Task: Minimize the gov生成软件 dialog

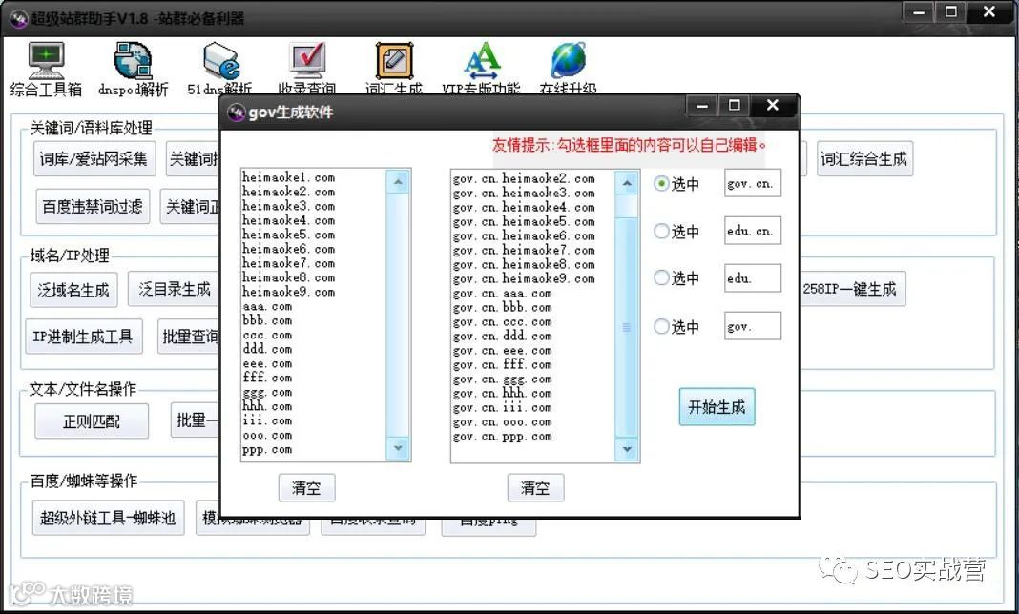Action: 702,106
